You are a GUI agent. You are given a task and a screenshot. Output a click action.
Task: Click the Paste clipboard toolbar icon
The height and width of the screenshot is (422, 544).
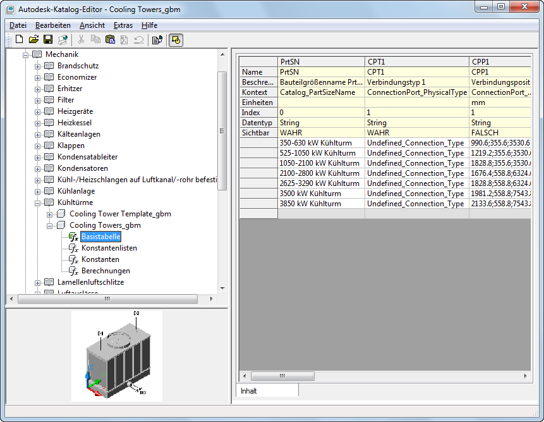[110, 40]
